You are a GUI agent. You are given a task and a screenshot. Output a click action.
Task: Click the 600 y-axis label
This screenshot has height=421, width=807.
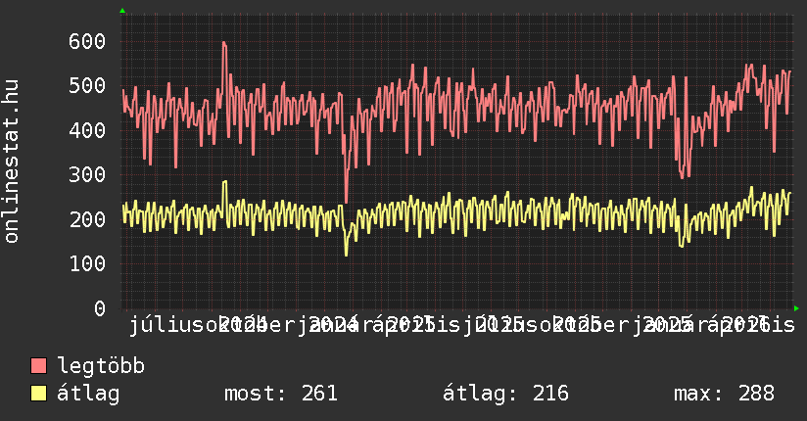[86, 41]
